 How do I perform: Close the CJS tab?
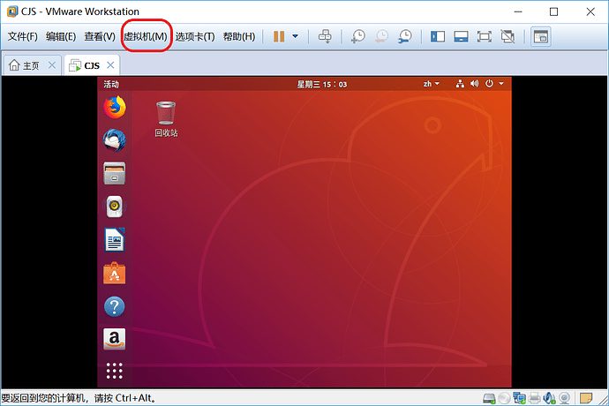[x=110, y=65]
